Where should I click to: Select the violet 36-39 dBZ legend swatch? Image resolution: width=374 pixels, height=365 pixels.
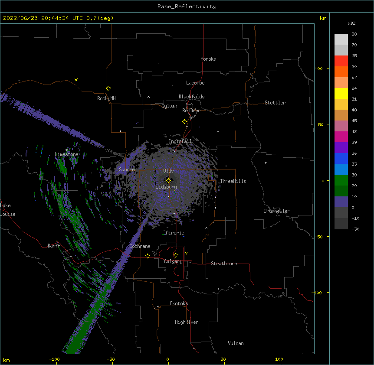tap(341, 148)
